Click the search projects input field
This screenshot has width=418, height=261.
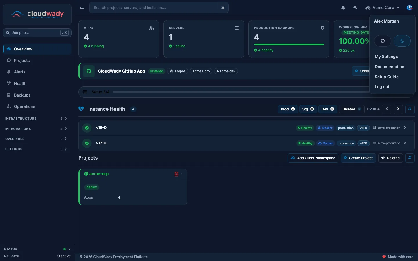[x=153, y=8]
